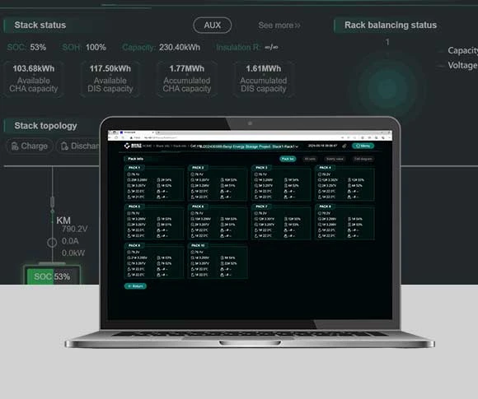The height and width of the screenshot is (399, 478).
Task: Toggle the Capacity legend entry
Action: [458, 50]
